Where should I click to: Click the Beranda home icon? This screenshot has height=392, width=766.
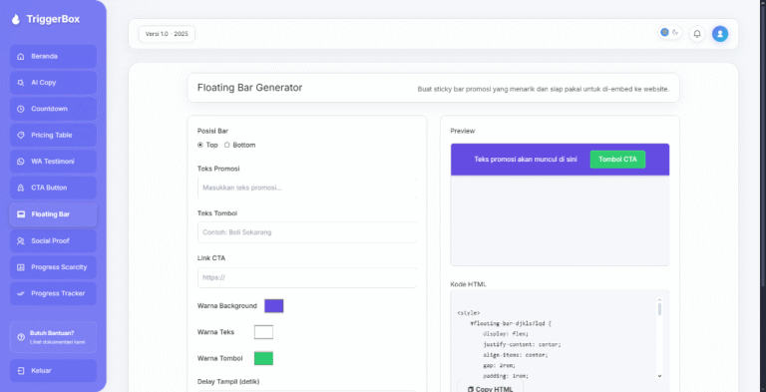click(21, 56)
